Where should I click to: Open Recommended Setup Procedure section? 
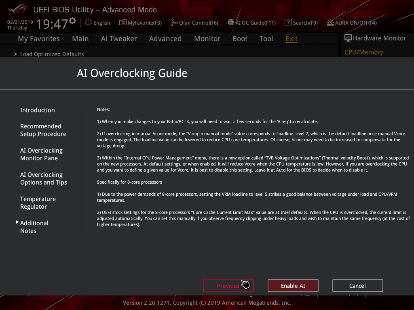pos(43,130)
